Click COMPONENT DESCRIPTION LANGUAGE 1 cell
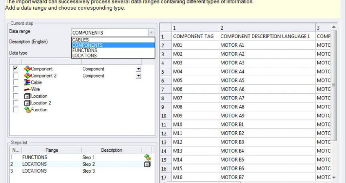Viewport: 346px width, 183px height. click(267, 37)
